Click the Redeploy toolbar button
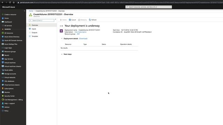This screenshot has width=223, height=125. tap(83, 20)
